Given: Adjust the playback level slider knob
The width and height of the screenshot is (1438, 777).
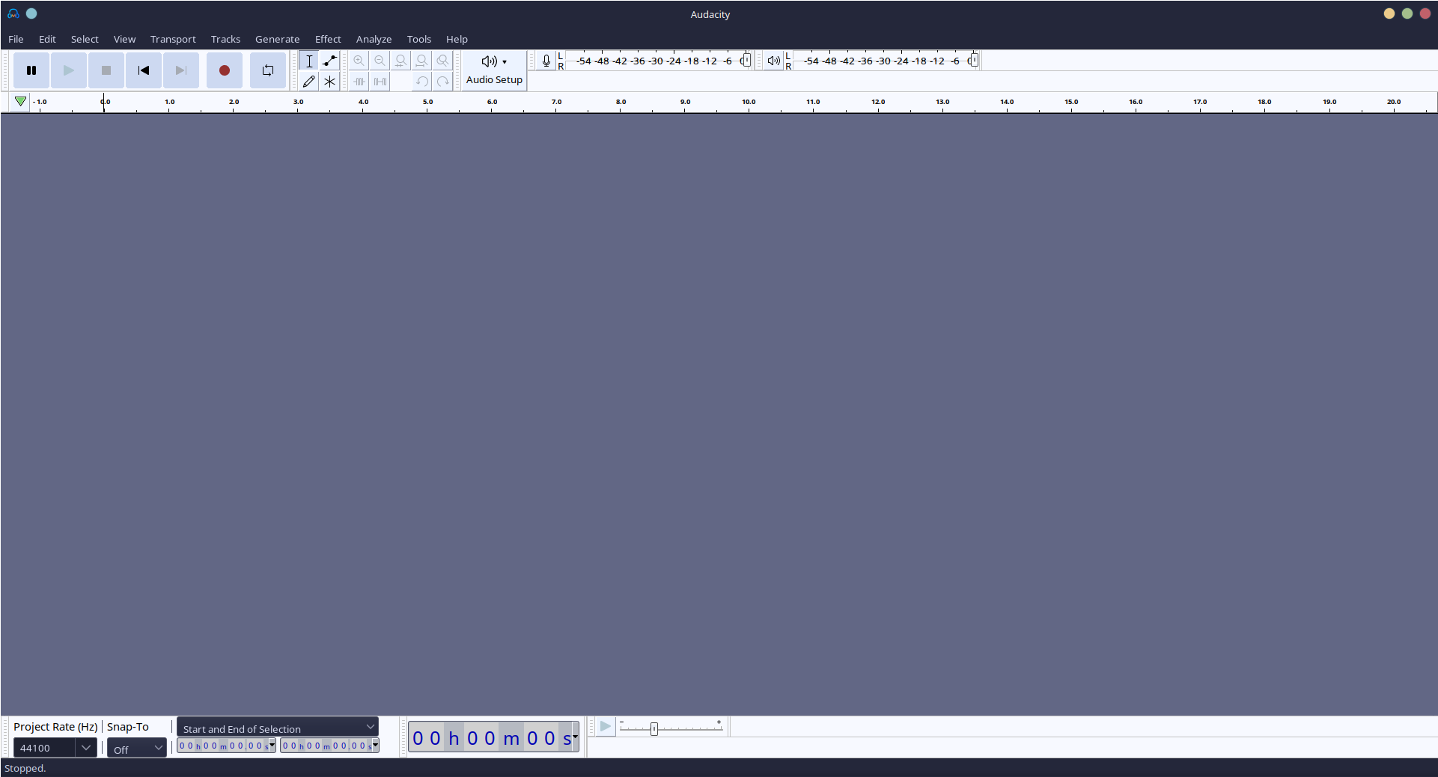Looking at the screenshot, I should [973, 61].
